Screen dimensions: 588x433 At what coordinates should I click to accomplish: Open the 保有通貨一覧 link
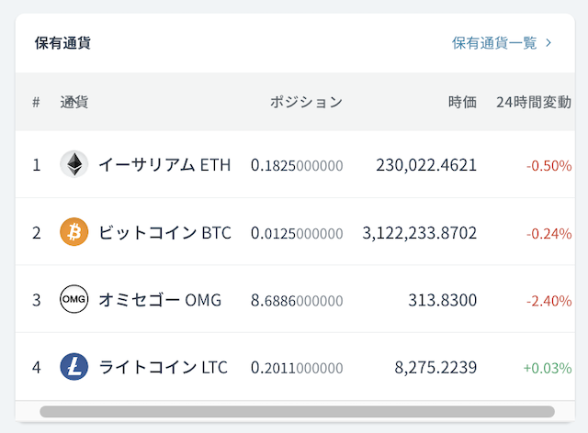click(x=494, y=43)
